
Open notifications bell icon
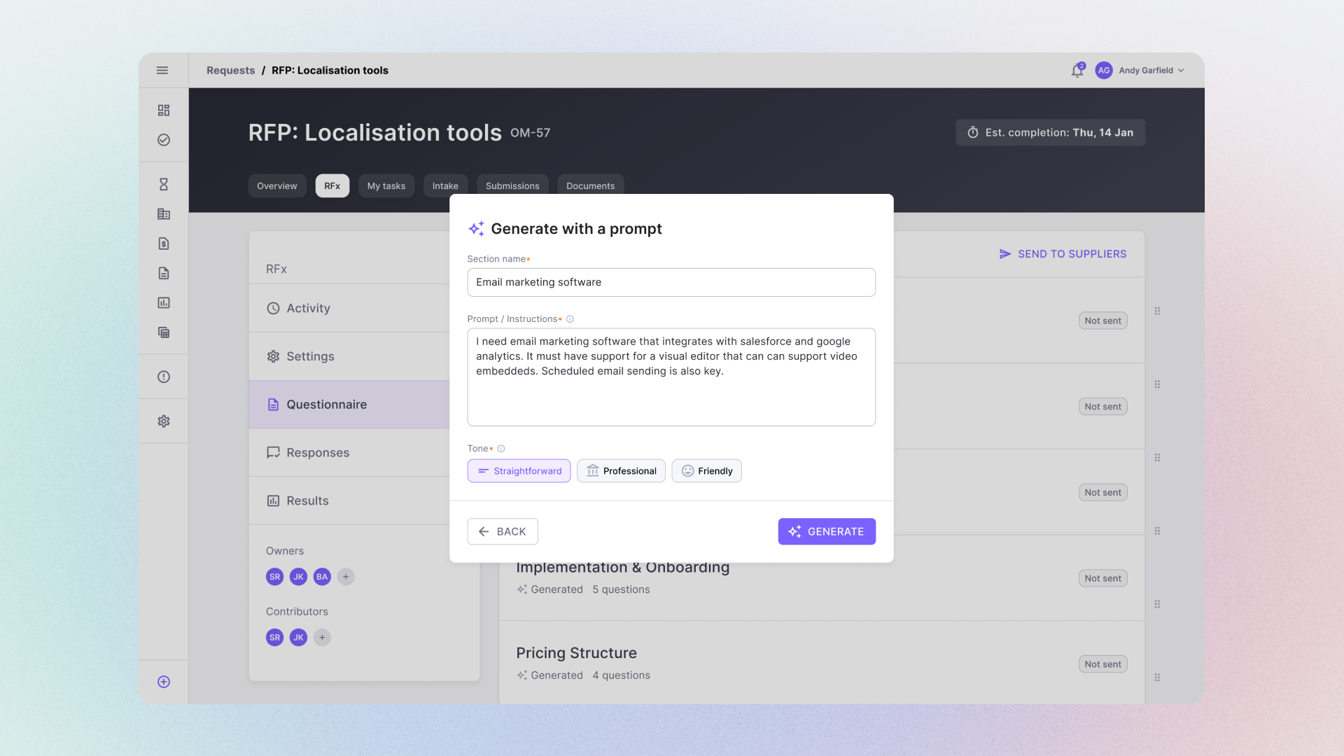1077,71
